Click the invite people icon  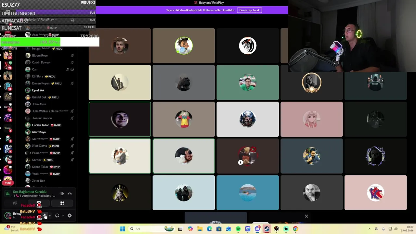(72, 20)
